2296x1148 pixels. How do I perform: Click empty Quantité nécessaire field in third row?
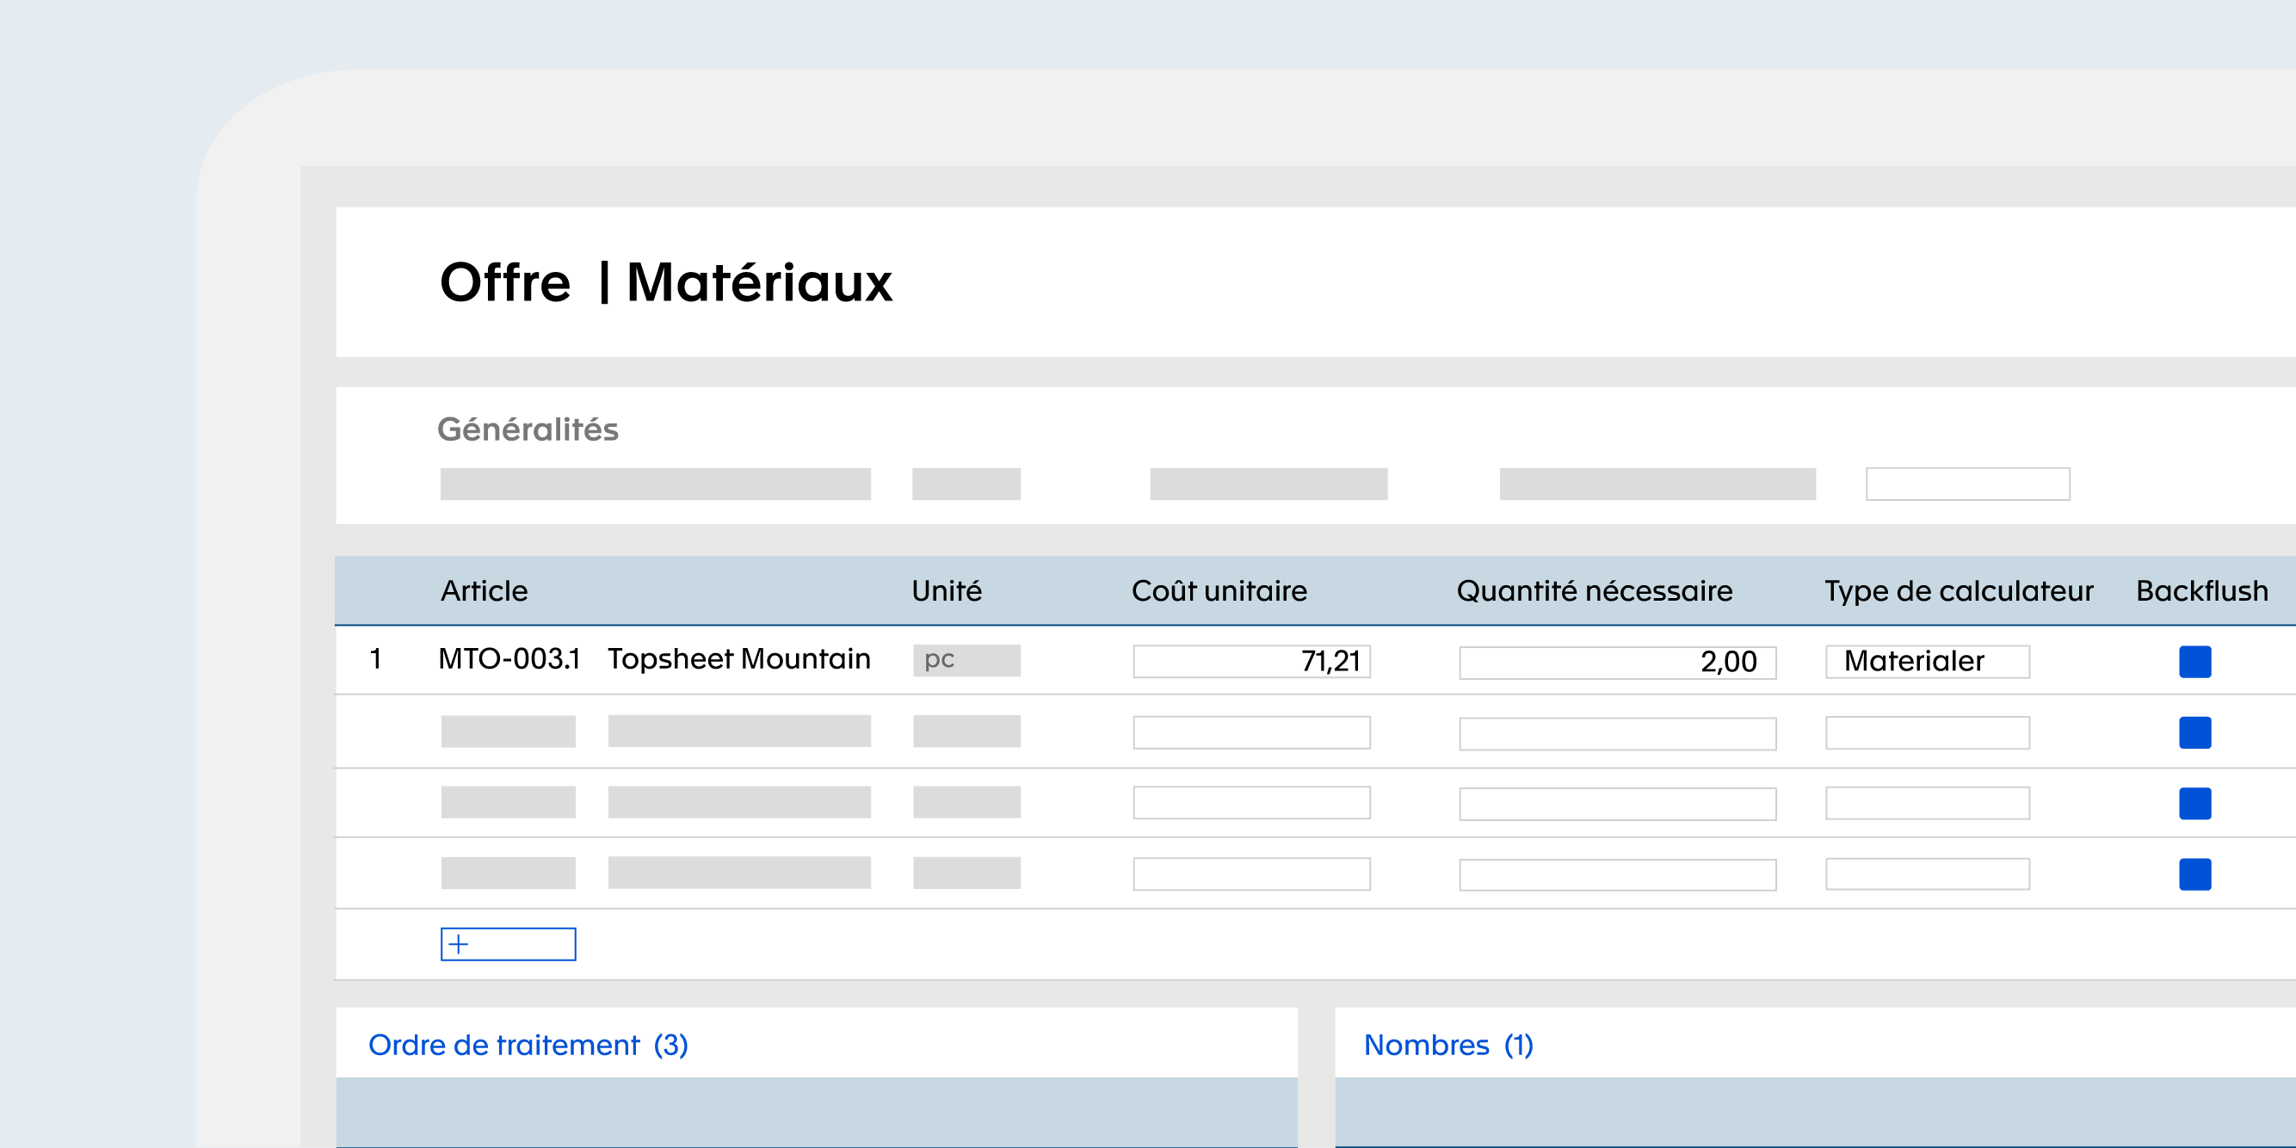tap(1617, 804)
